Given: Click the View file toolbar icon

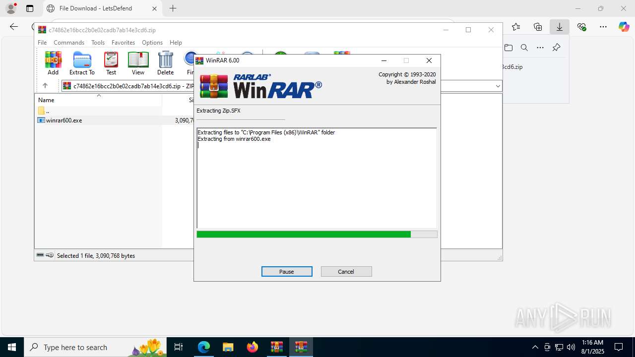Looking at the screenshot, I should pos(138,63).
